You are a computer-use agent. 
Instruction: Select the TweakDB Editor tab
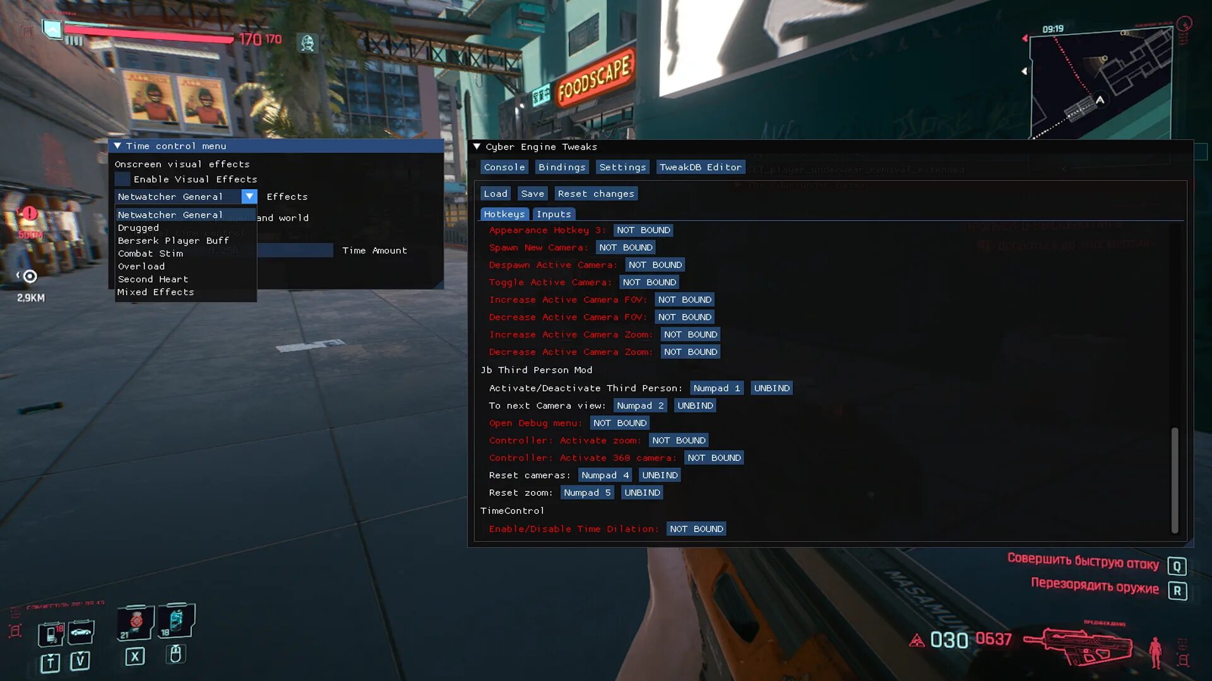pos(700,167)
